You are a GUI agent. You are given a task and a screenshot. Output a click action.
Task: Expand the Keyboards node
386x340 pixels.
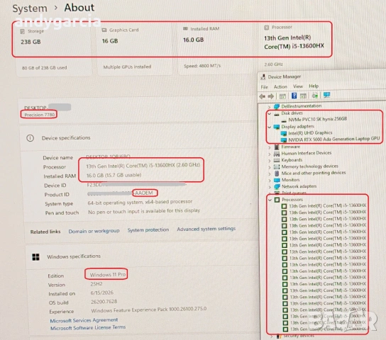pyautogui.click(x=270, y=161)
